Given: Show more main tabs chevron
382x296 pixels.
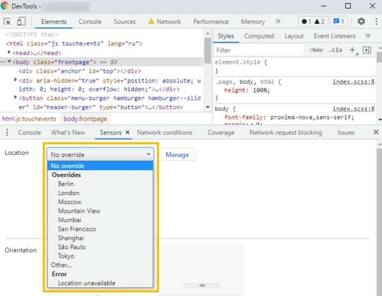Looking at the screenshot, I should (x=278, y=21).
